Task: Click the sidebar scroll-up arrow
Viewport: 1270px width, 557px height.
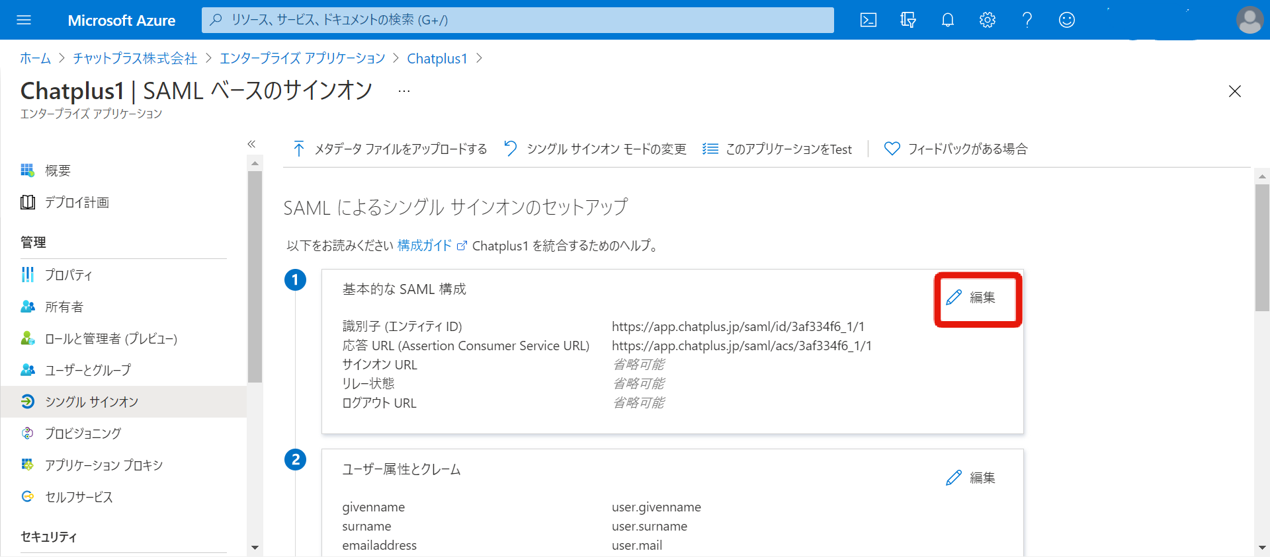Action: click(x=255, y=163)
